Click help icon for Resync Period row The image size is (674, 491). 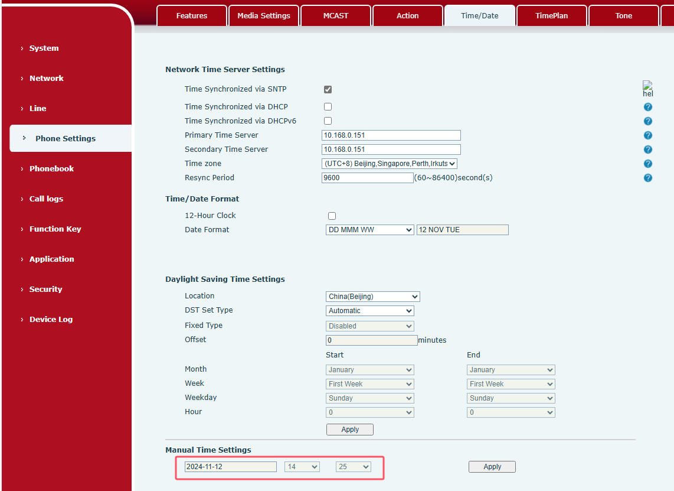click(x=647, y=178)
